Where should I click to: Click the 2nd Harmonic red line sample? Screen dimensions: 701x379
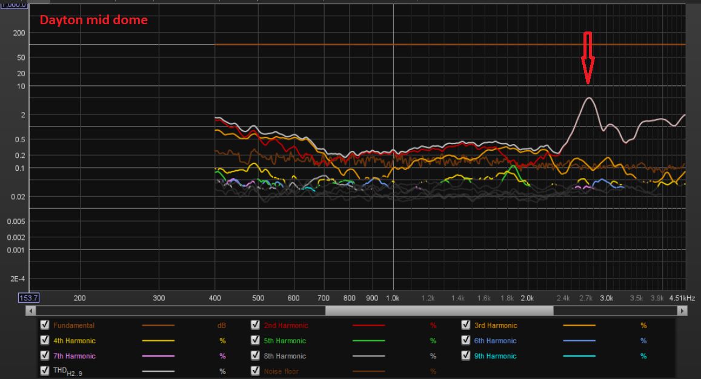(369, 325)
